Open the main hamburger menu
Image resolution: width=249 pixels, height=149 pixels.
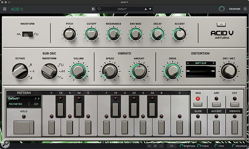pos(5,9)
